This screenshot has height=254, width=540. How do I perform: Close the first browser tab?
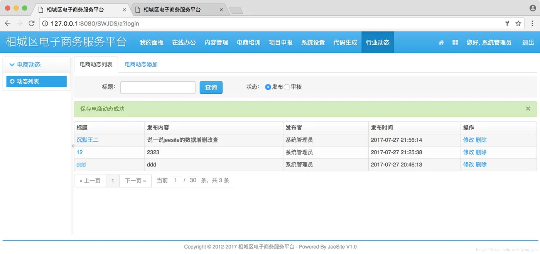(125, 10)
